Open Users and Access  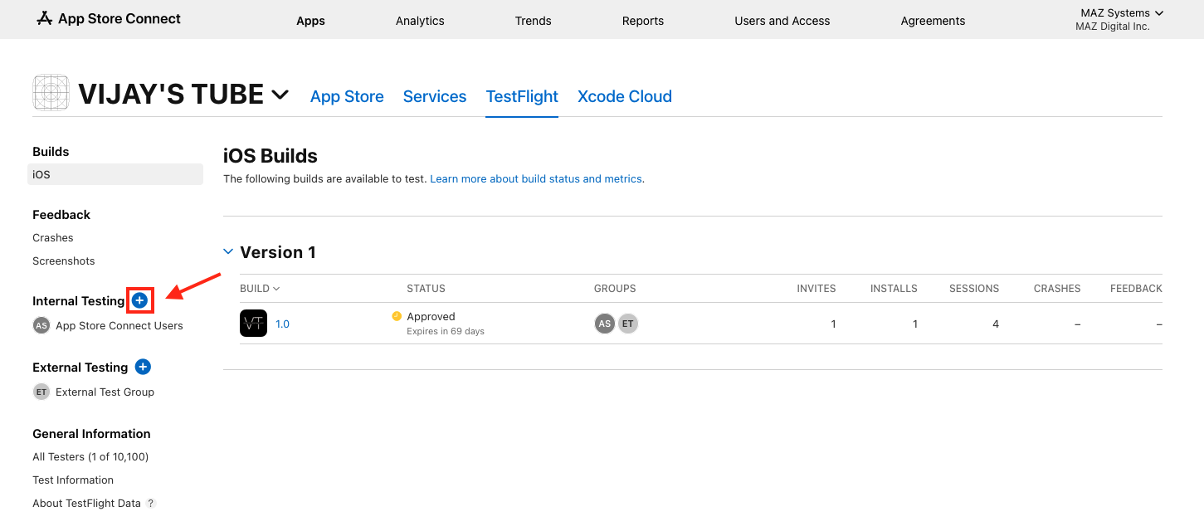[x=782, y=21]
